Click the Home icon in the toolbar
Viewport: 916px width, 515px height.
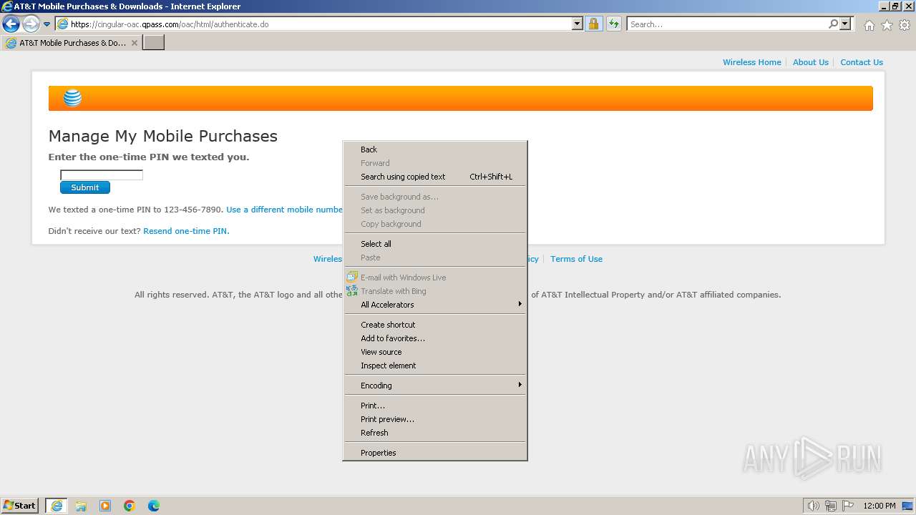point(869,25)
